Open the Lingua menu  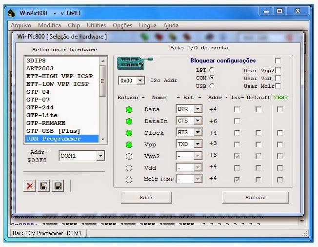148,25
